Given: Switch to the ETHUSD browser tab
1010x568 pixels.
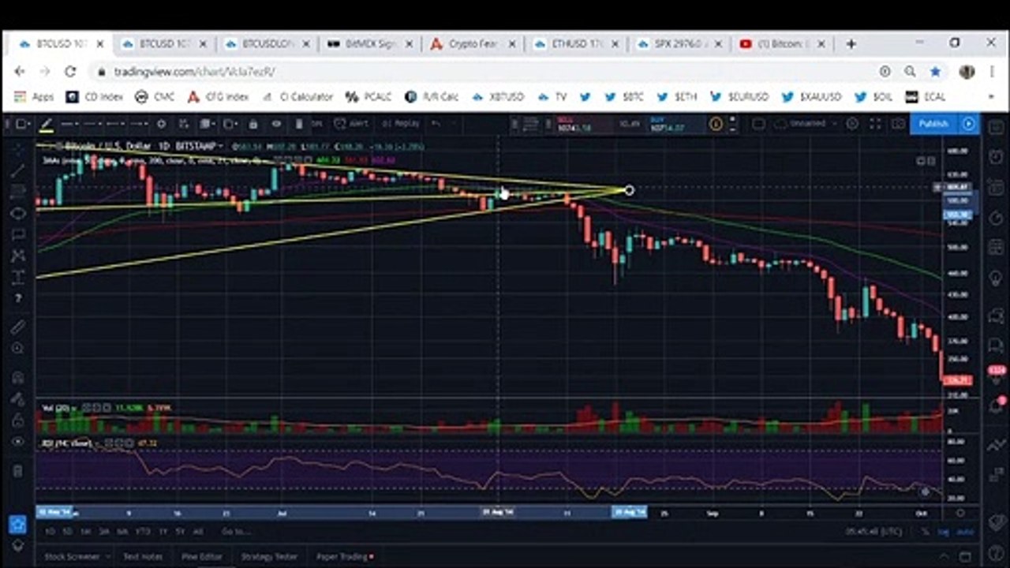Looking at the screenshot, I should (x=576, y=44).
